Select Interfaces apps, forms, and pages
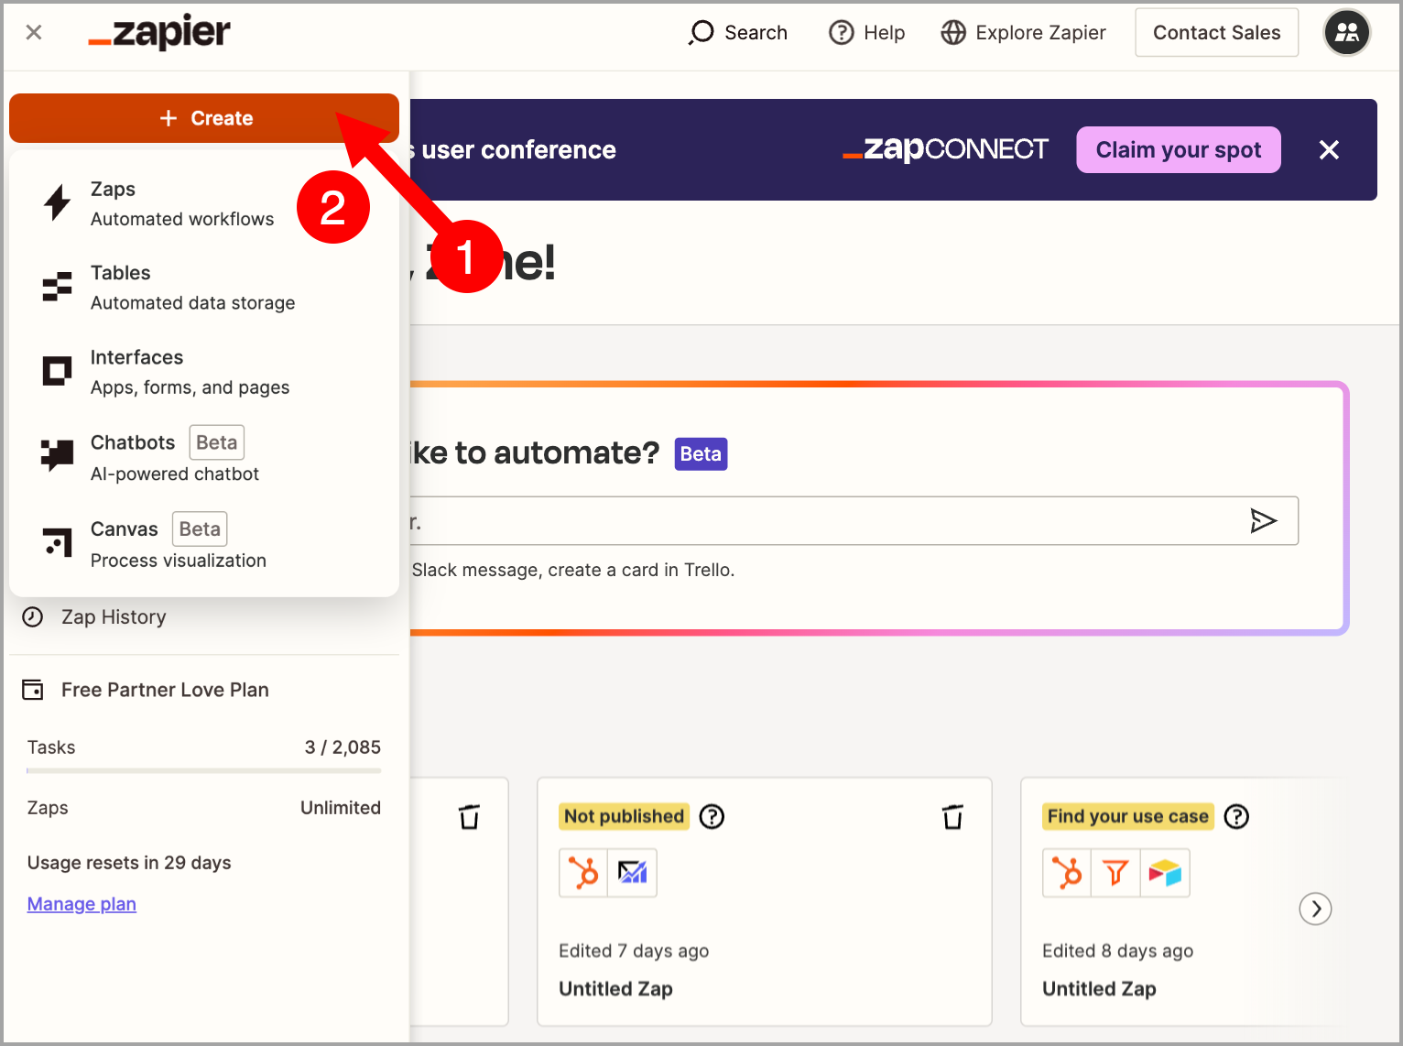This screenshot has height=1046, width=1403. 203,372
